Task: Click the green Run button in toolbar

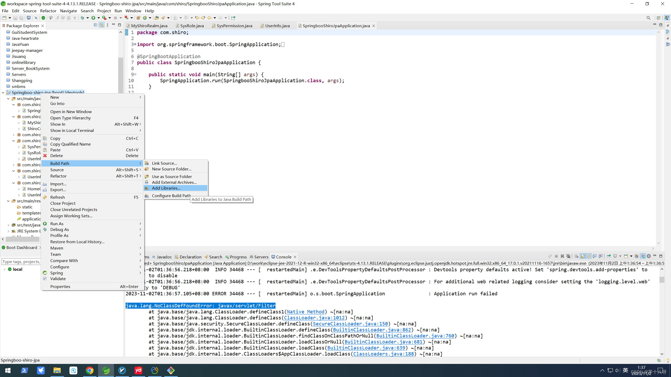Action: [93, 18]
